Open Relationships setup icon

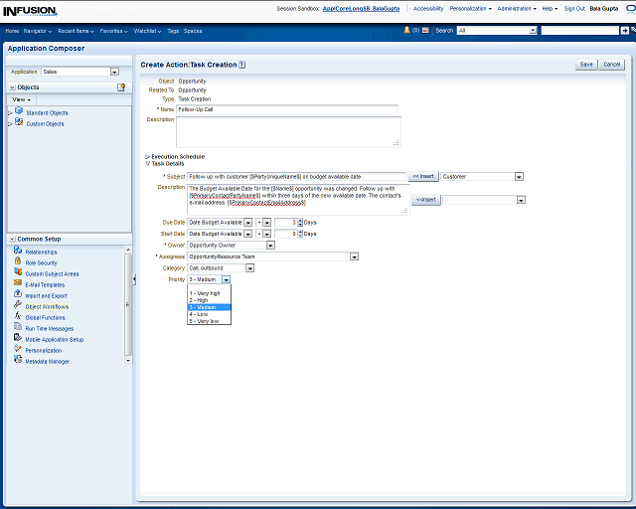18,252
